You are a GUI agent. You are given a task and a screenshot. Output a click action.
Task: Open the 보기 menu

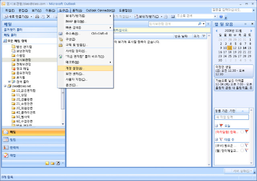coord(37,10)
